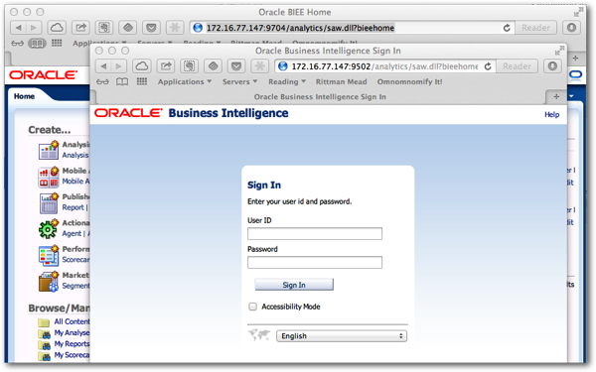Click the Report link under Published Reporting
The width and height of the screenshot is (596, 372).
[73, 207]
